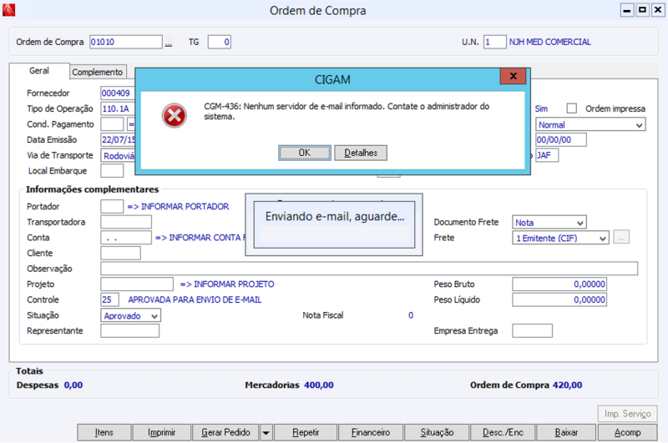Viewport: 668px width, 443px height.
Task: Click the Despesas total 0,00
Action: pyautogui.click(x=73, y=385)
